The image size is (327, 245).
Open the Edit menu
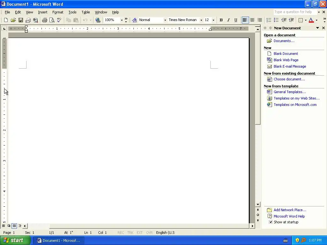18,12
